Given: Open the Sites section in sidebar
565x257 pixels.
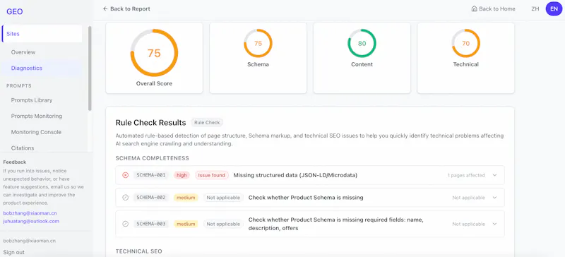Looking at the screenshot, I should point(42,34).
